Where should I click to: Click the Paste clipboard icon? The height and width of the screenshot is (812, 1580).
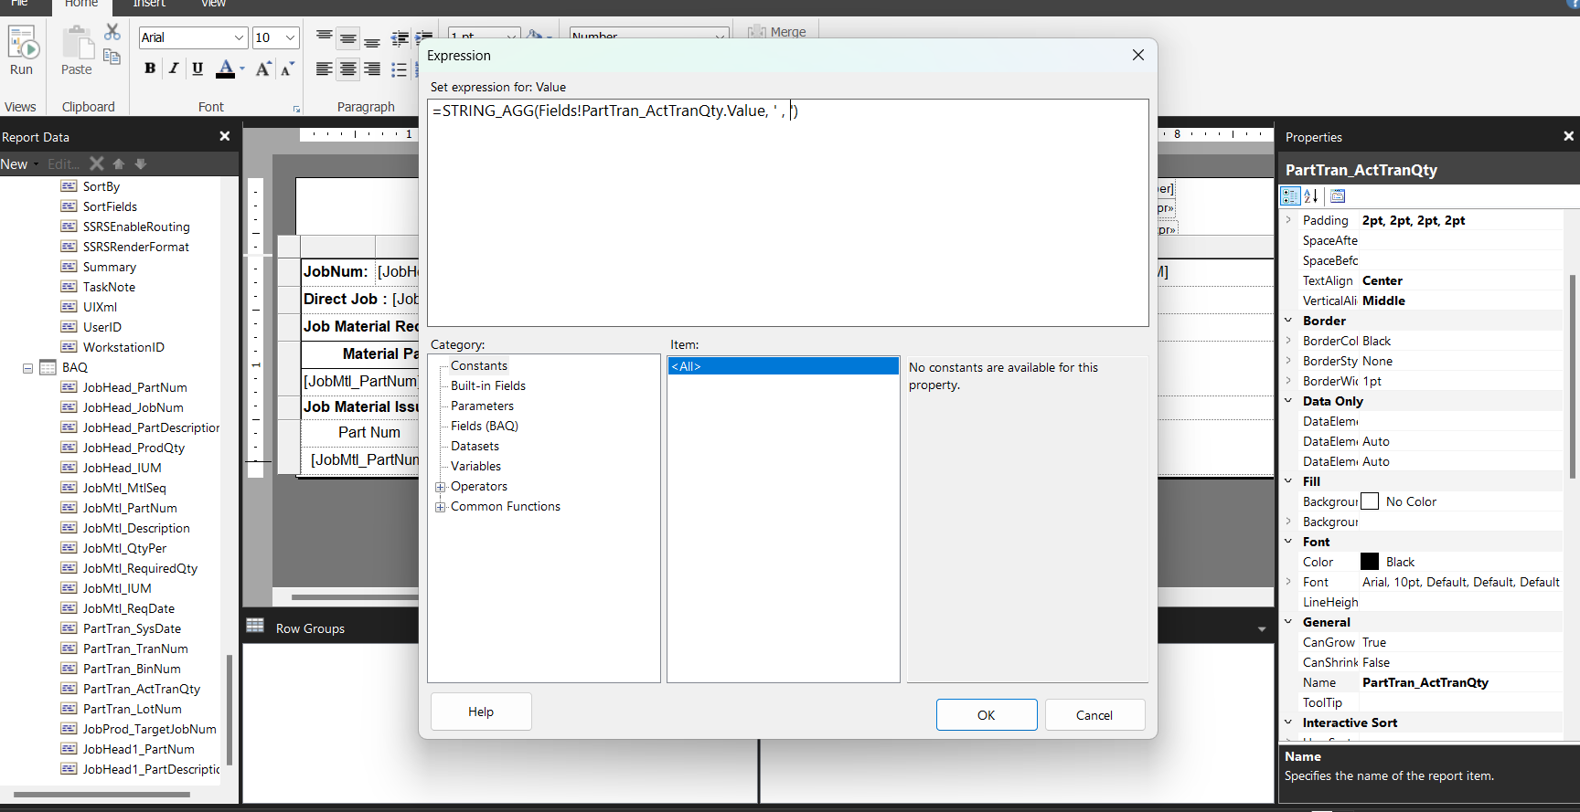pos(77,42)
